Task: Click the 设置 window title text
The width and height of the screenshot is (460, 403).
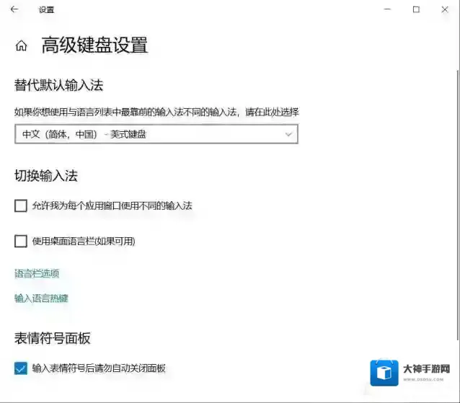Action: pyautogui.click(x=46, y=9)
